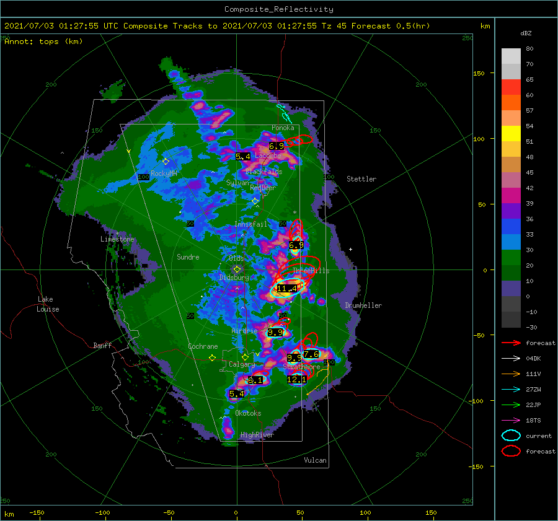Click the -150 tick on bottom km axis
The height and width of the screenshot is (521, 558).
37,512
